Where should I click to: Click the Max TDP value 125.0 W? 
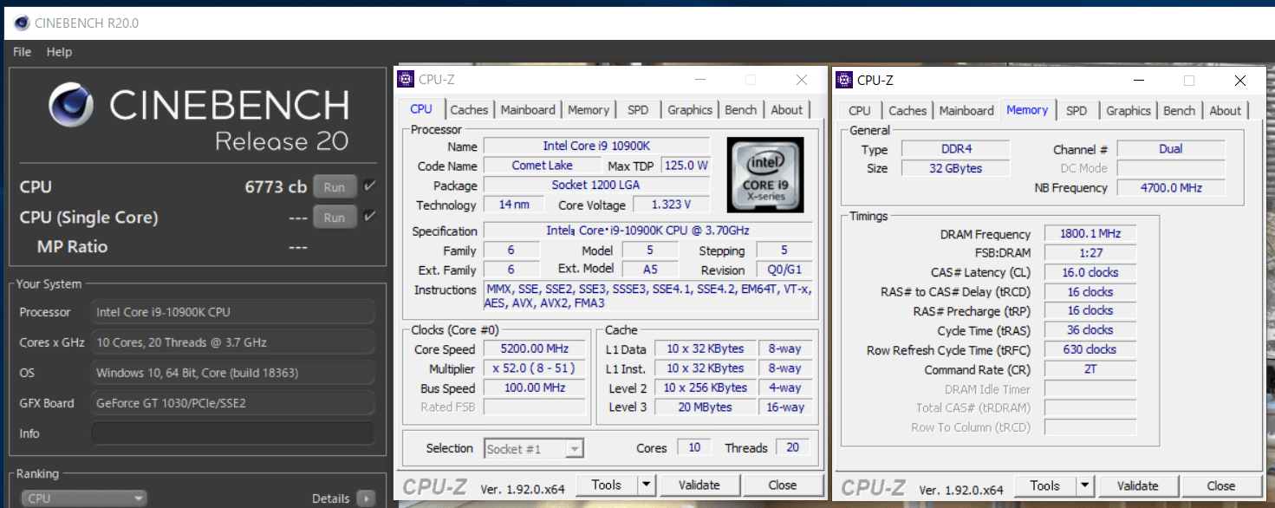pyautogui.click(x=686, y=165)
